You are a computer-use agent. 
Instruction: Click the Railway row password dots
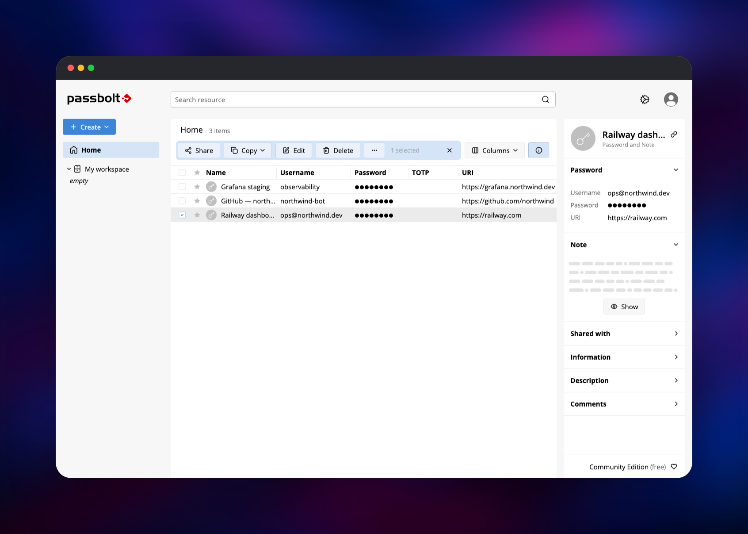tap(374, 215)
